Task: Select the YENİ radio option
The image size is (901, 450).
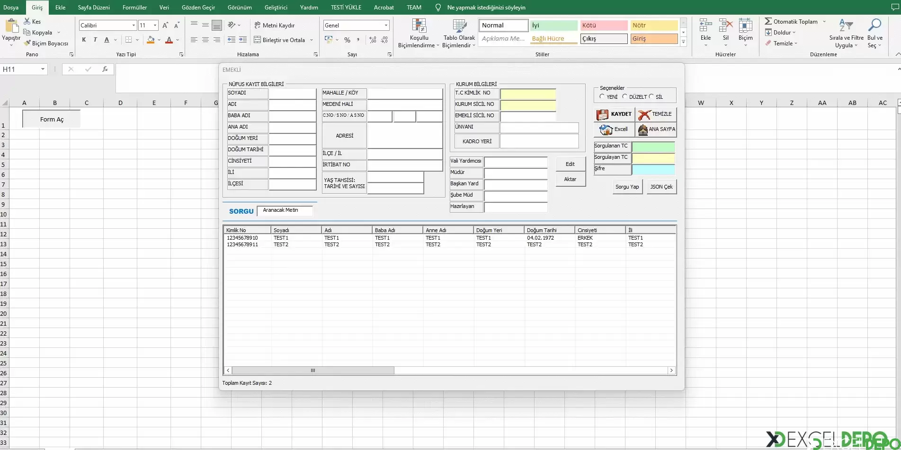Action: pos(602,96)
